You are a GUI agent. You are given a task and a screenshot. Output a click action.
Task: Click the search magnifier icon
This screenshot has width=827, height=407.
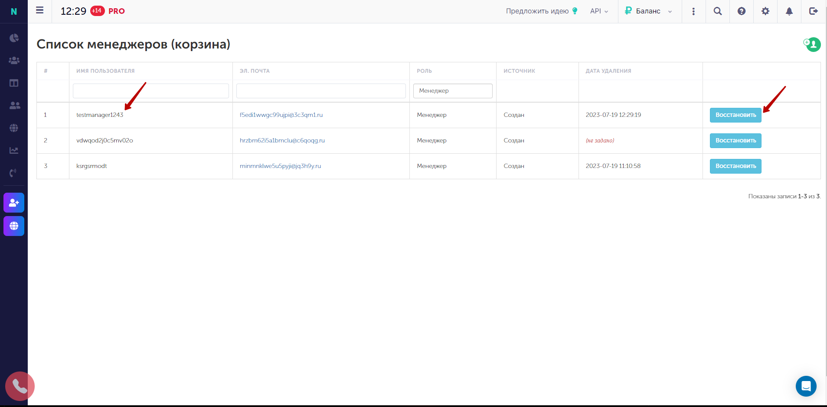pos(718,11)
